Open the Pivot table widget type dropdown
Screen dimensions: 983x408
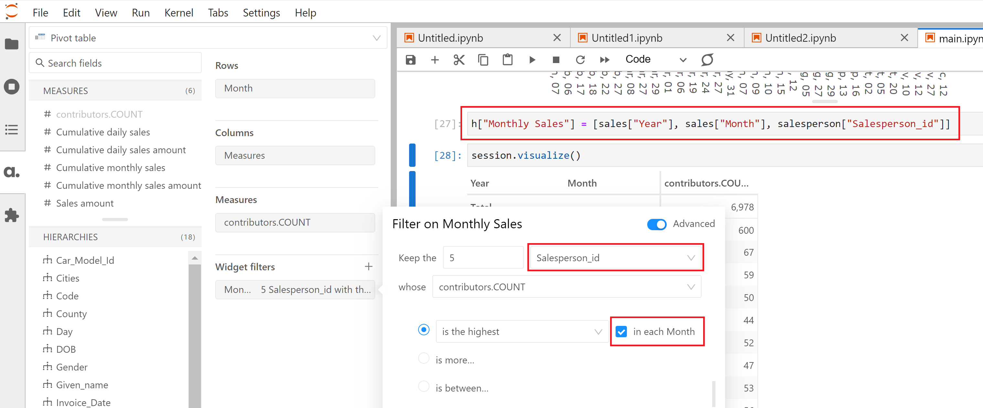click(x=208, y=38)
